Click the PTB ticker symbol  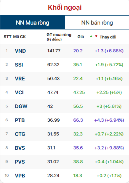click(x=20, y=120)
